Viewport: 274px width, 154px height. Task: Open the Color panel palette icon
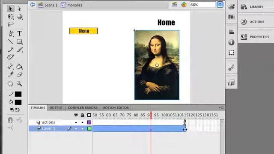click(231, 7)
